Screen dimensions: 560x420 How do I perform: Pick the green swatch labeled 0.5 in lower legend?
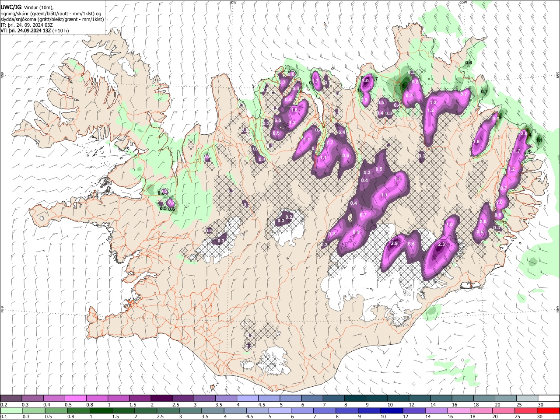pos(56,411)
